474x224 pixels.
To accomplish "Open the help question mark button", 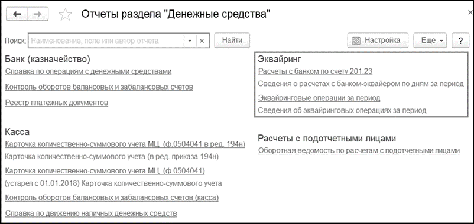I will [x=460, y=41].
